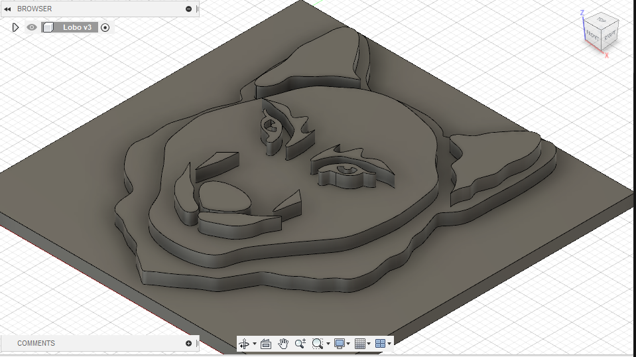
Task: Click the Lobo v3 component icon
Action: click(48, 27)
